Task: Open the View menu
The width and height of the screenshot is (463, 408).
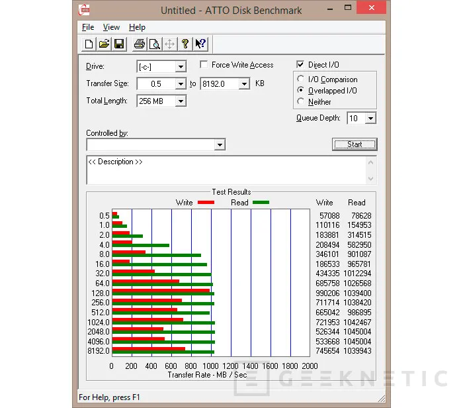Action: 111,27
